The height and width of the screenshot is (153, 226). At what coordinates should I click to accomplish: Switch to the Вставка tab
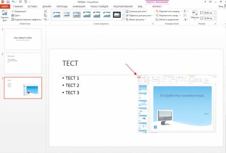pyautogui.click(x=32, y=6)
